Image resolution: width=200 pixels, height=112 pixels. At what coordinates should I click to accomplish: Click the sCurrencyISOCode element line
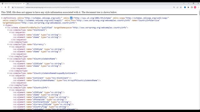click(43, 105)
